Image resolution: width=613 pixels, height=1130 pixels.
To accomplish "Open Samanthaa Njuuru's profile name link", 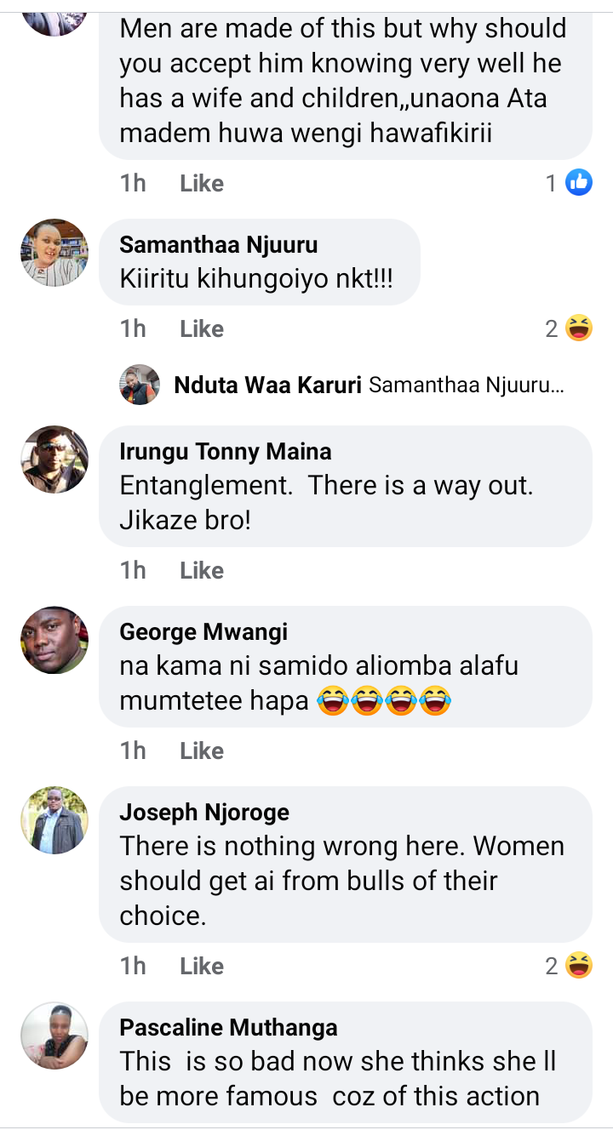I will click(218, 245).
